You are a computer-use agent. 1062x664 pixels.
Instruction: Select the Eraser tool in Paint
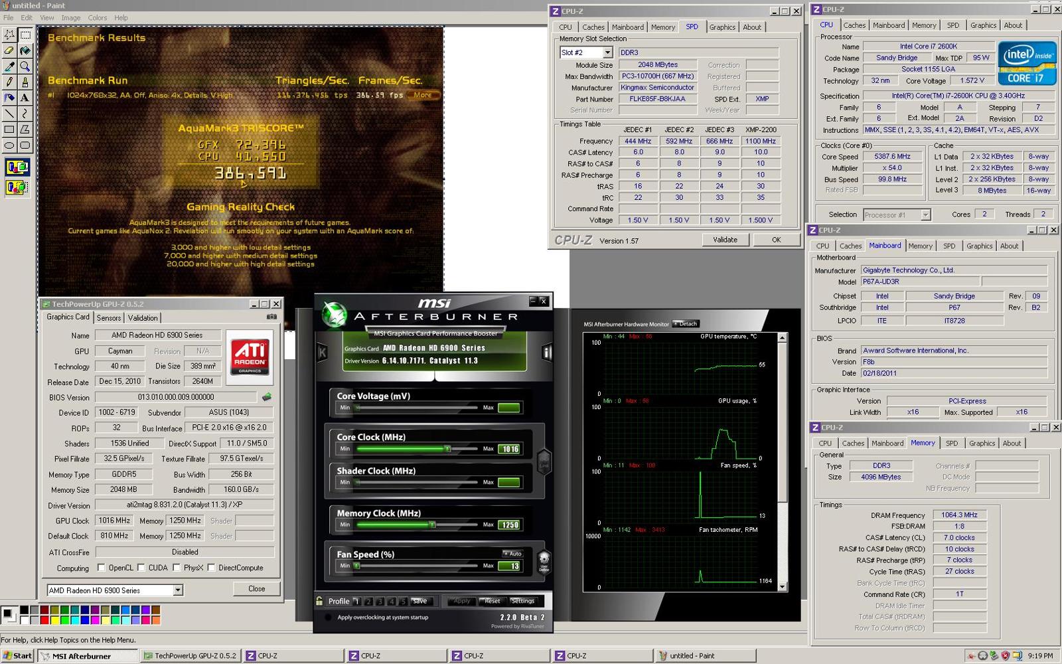pos(9,50)
